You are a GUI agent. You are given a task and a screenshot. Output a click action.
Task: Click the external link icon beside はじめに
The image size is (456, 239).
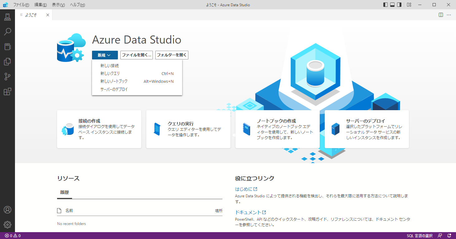pos(255,189)
